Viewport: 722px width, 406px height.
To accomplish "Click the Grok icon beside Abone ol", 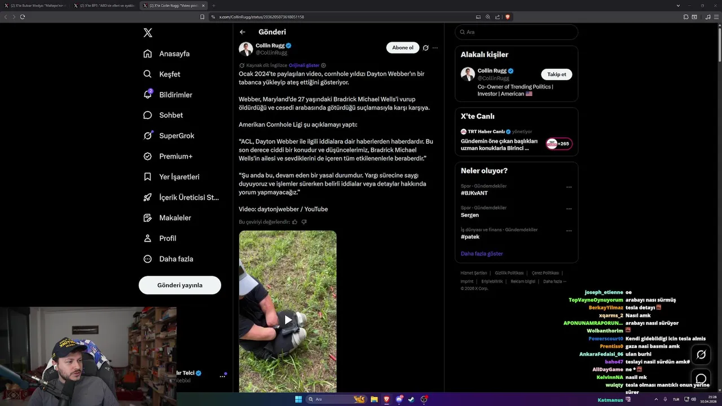I will 426,48.
